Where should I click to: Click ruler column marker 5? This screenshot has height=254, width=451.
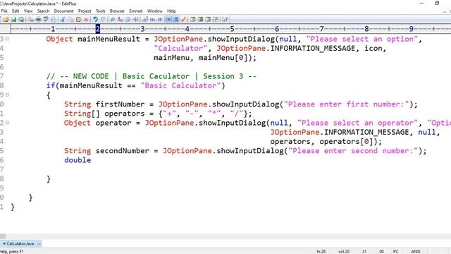click(x=232, y=29)
